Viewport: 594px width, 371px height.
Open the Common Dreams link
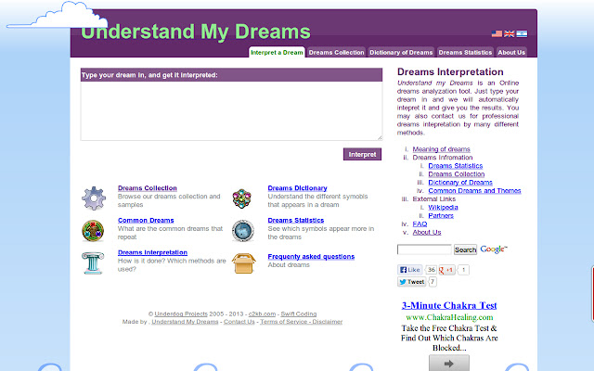pyautogui.click(x=146, y=221)
